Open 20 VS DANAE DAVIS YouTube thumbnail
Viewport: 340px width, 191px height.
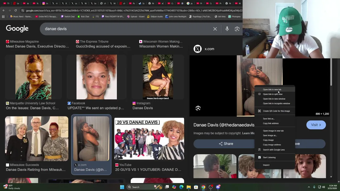(x=149, y=139)
